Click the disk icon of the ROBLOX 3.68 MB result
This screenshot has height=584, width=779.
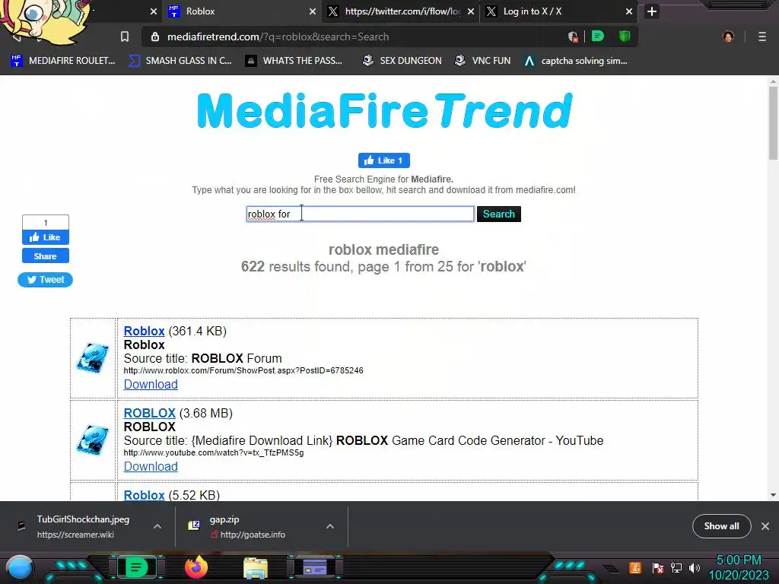tap(93, 440)
